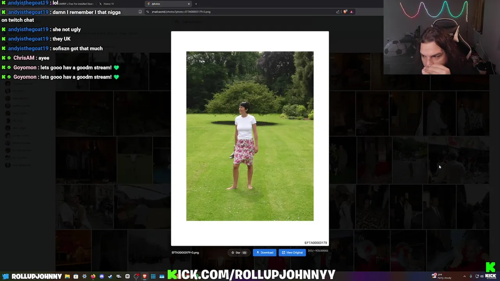Screen dimensions: 500x281
Task: Open the weather widget showing Partly cloudy
Action: 441,276
